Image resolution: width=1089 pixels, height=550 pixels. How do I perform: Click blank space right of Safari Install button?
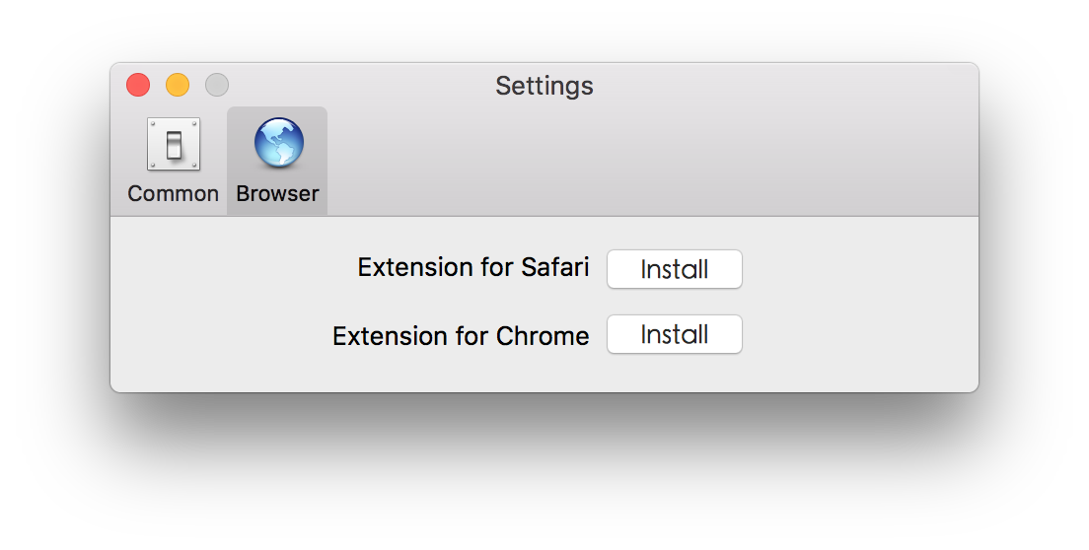tap(860, 269)
